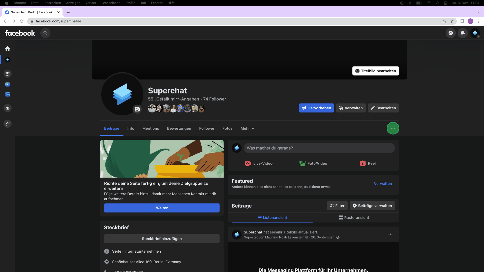Viewport: 484px width, 272px height.
Task: Switch to Listenansicht view
Action: (x=272, y=217)
